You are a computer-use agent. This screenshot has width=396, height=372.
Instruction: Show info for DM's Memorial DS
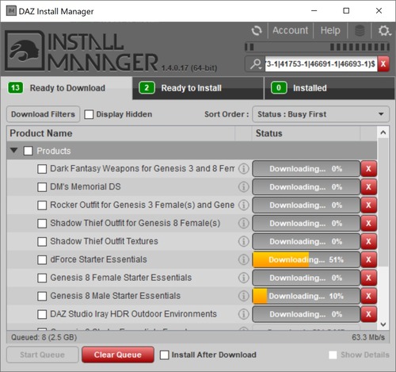[243, 187]
